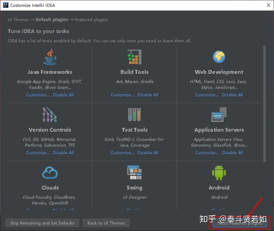Screen dimensions: 274x231
Task: Click the Web Development globe icon
Action: click(x=219, y=57)
